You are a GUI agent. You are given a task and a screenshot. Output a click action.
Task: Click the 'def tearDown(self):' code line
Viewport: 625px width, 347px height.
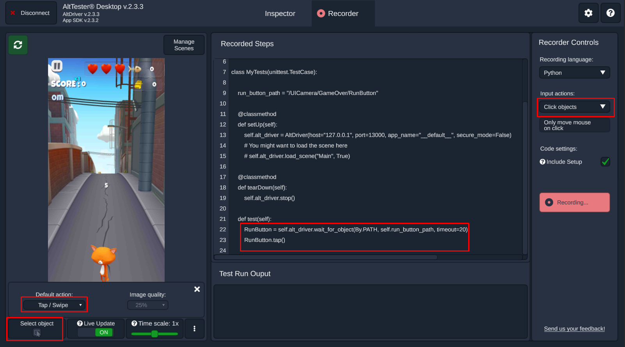(262, 188)
